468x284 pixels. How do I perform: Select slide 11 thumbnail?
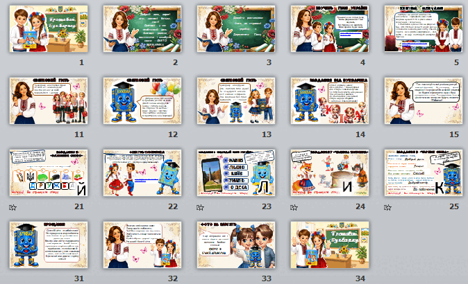click(x=49, y=100)
